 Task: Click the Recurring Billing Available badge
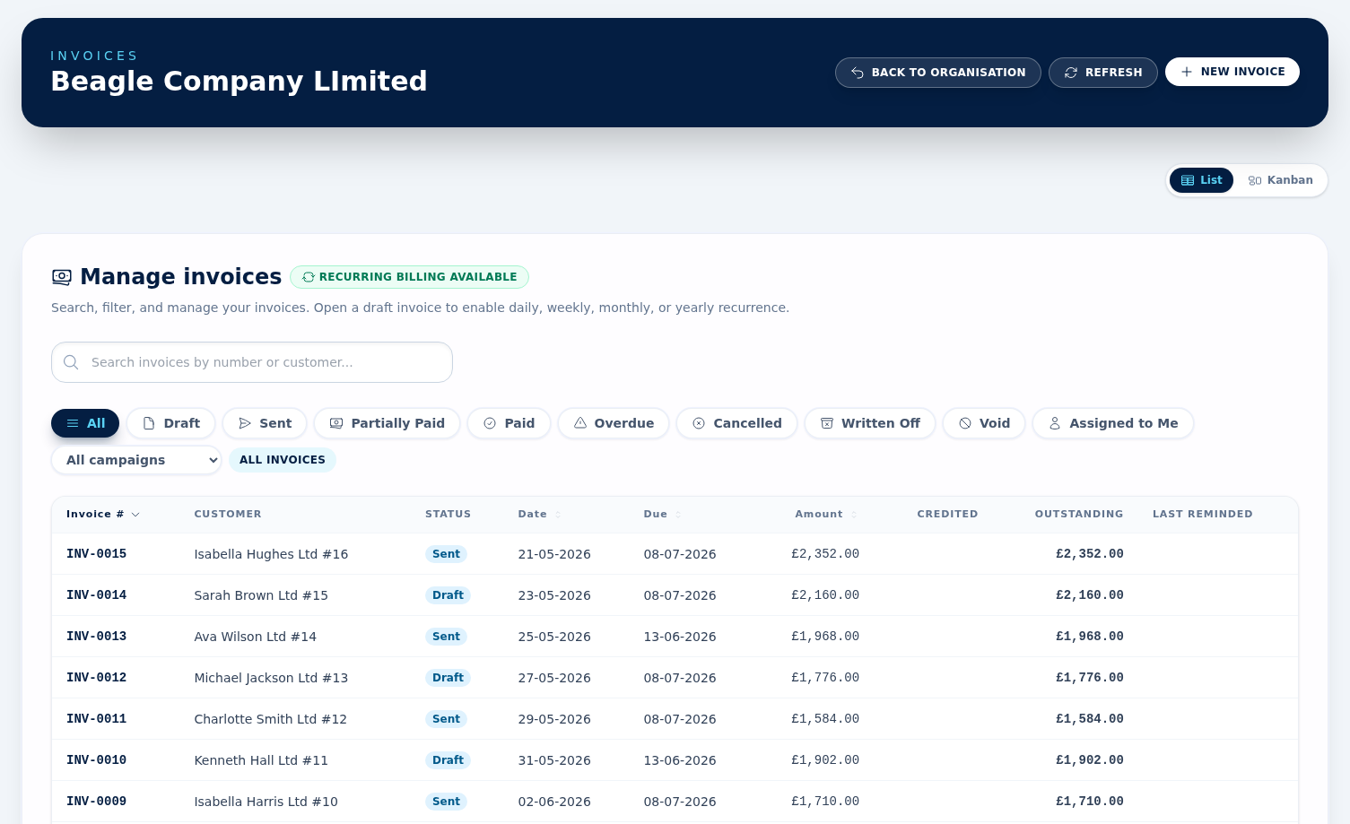(x=409, y=277)
